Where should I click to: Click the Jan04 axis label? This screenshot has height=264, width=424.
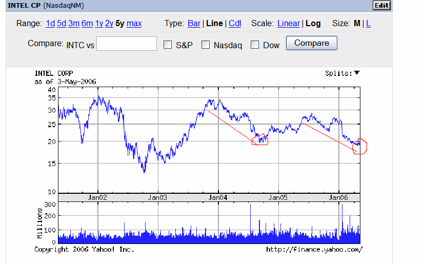pos(218,197)
